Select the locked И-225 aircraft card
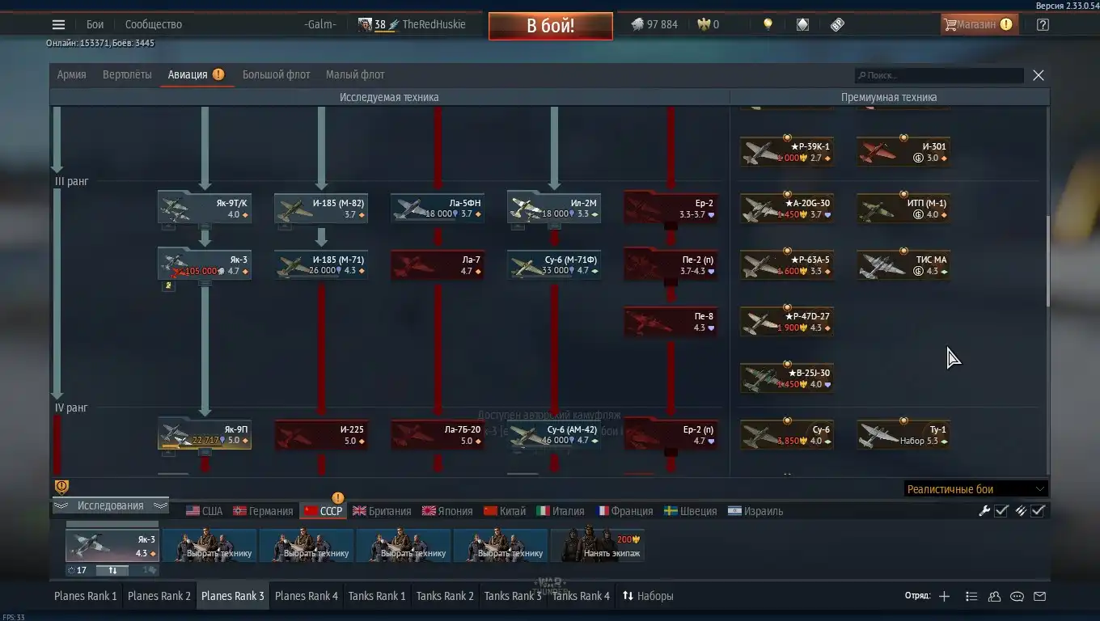Image resolution: width=1100 pixels, height=621 pixels. coord(321,434)
